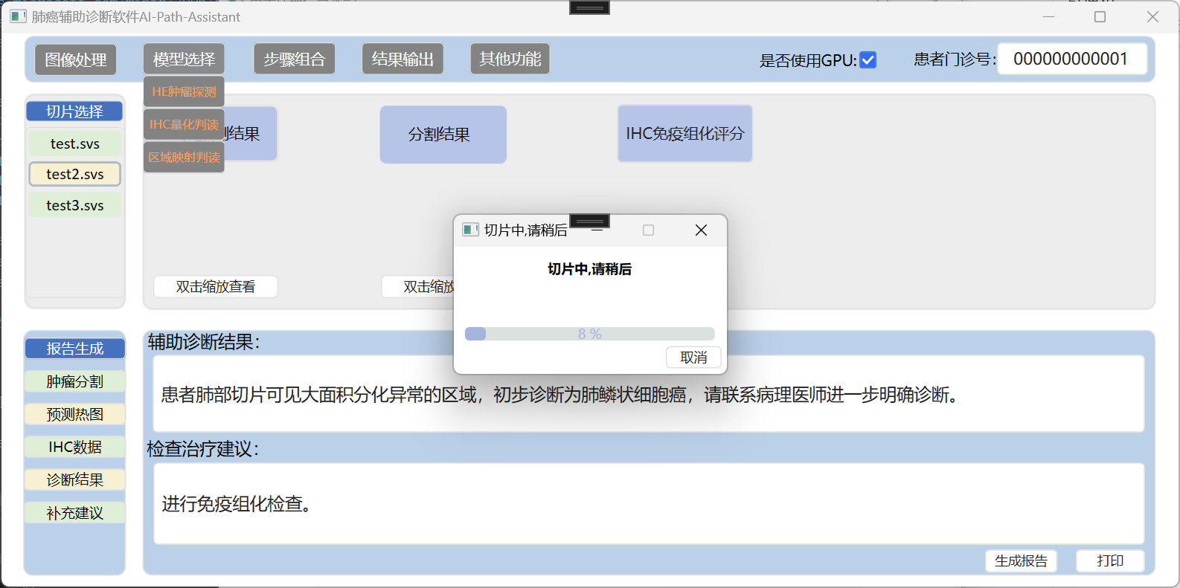Open the 步骤组合 menu
The width and height of the screenshot is (1180, 588).
tap(295, 59)
